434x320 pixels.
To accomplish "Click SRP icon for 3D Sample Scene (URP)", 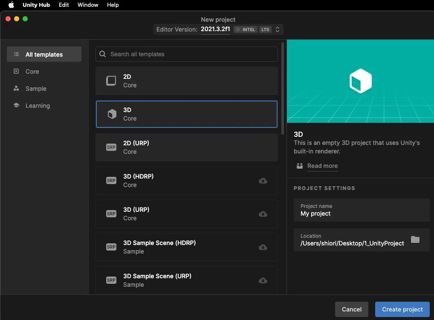I will coord(111,280).
